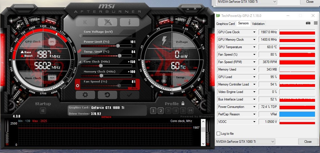Toggle the clock link icon beside Temp. Limit
Image resolution: width=320 pixels, height=153 pixels.
point(80,51)
